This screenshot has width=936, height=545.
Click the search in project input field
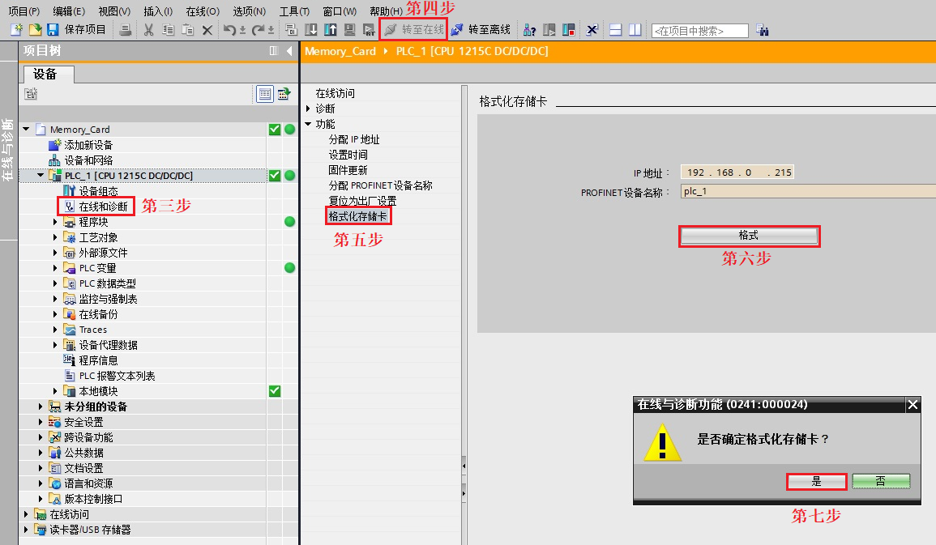point(699,31)
